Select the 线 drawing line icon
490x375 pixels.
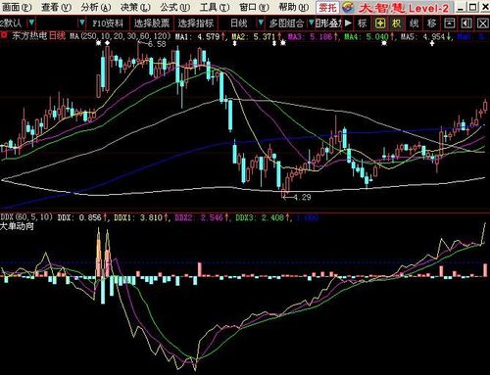tap(414, 23)
